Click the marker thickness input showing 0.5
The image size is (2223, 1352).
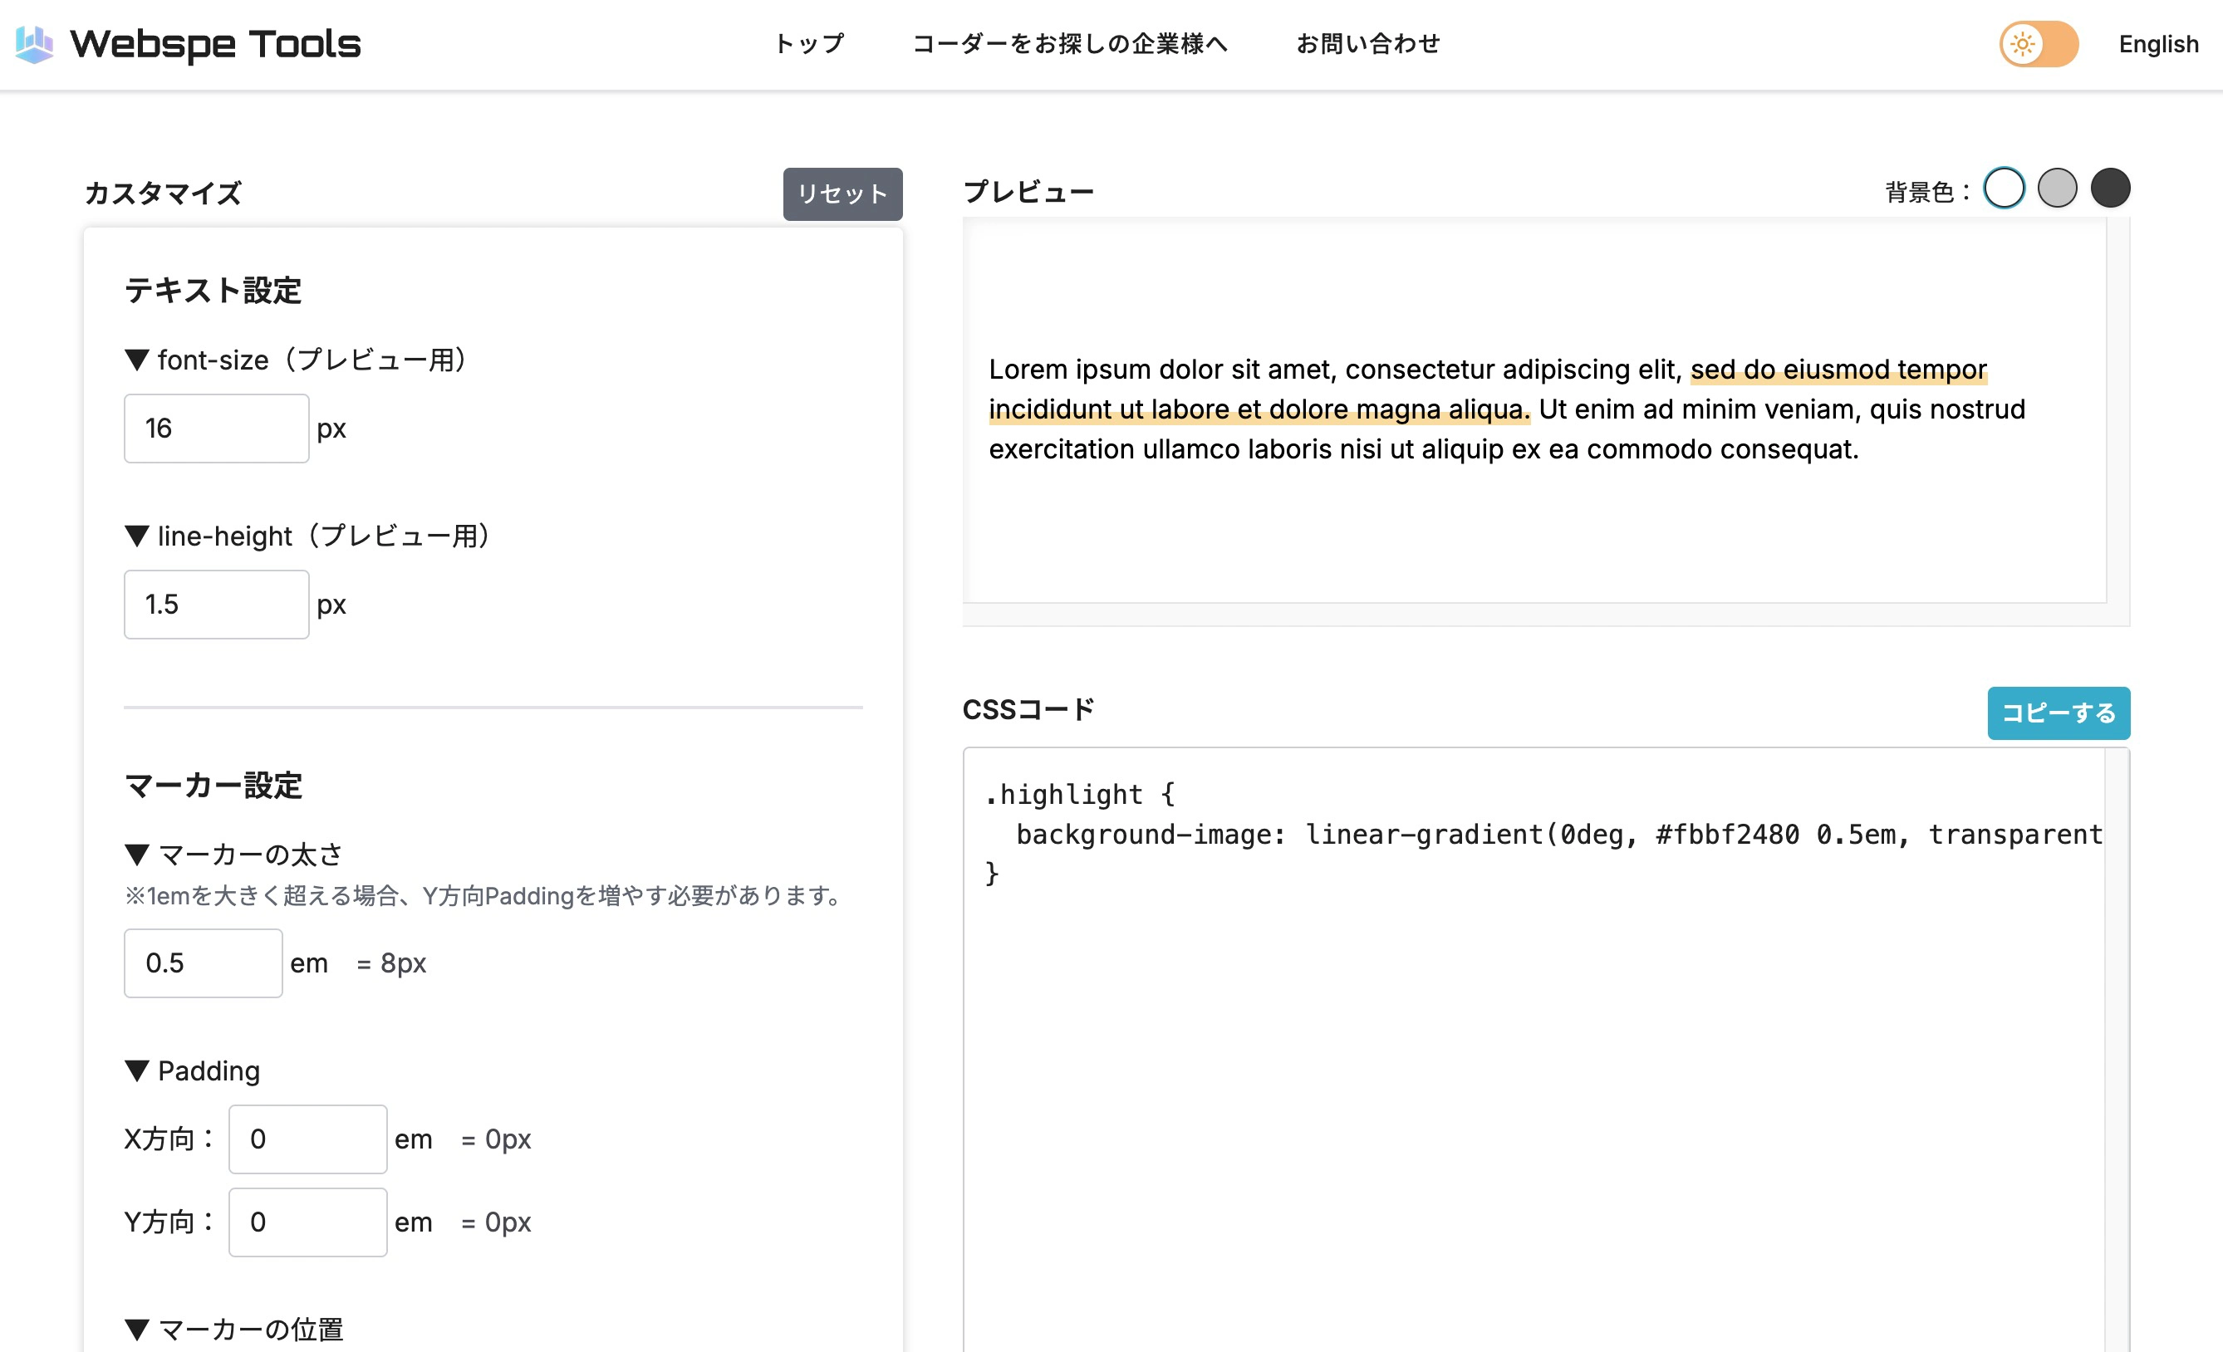tap(202, 963)
